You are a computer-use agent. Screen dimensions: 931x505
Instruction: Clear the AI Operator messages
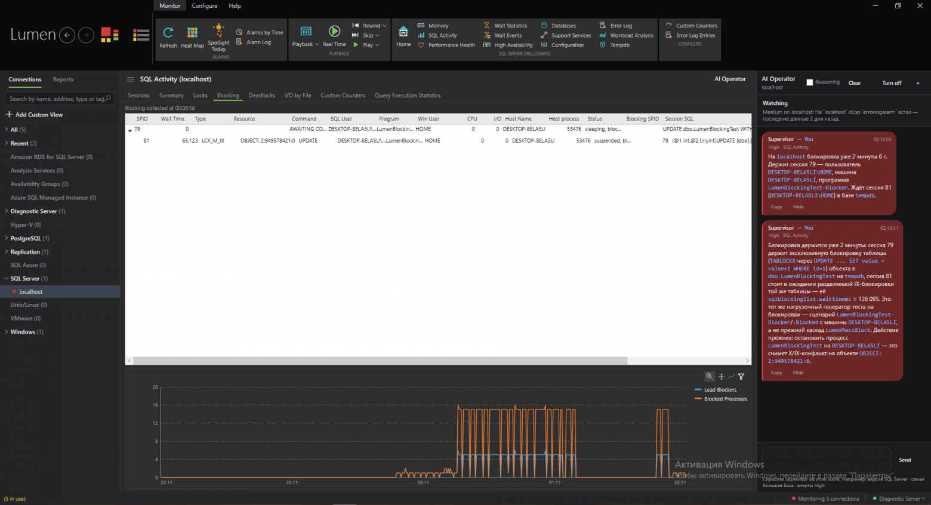(x=855, y=83)
